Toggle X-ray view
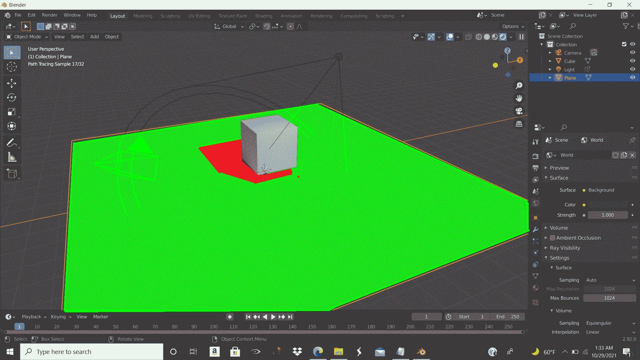This screenshot has width=640, height=360. pyautogui.click(x=468, y=37)
